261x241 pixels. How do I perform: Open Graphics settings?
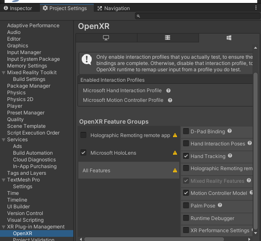(18, 46)
